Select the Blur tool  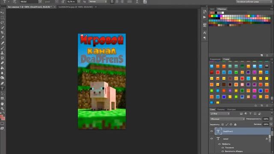2,73
